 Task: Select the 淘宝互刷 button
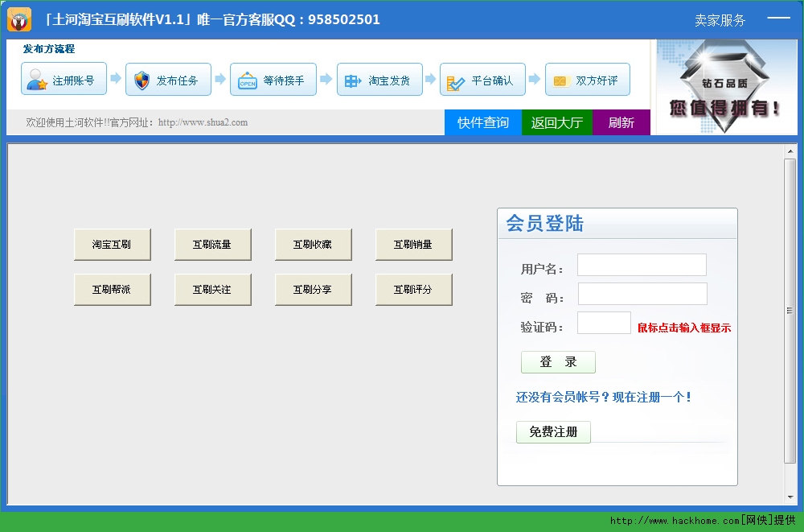113,245
